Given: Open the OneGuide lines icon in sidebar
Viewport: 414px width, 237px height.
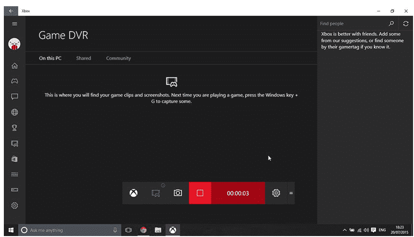Looking at the screenshot, I should coord(14,174).
